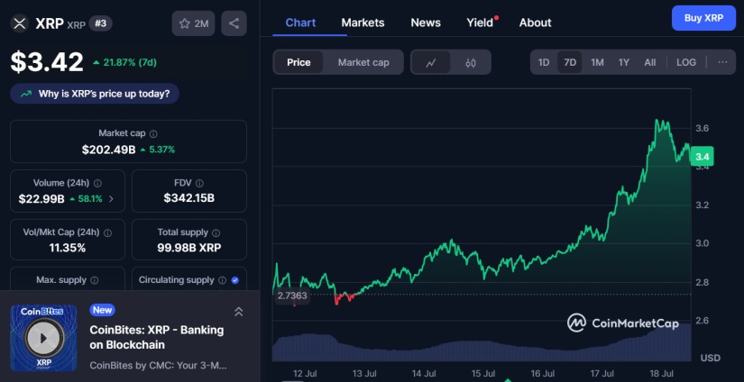Switch to candlestick chart view icon
The width and height of the screenshot is (744, 382).
point(470,62)
